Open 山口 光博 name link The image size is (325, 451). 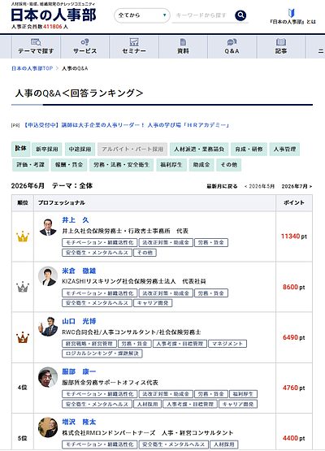(79, 321)
